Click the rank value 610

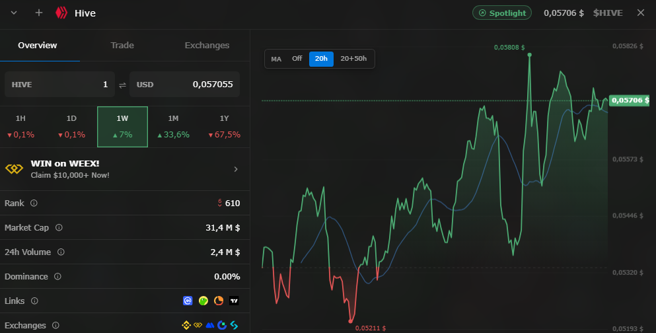point(233,203)
